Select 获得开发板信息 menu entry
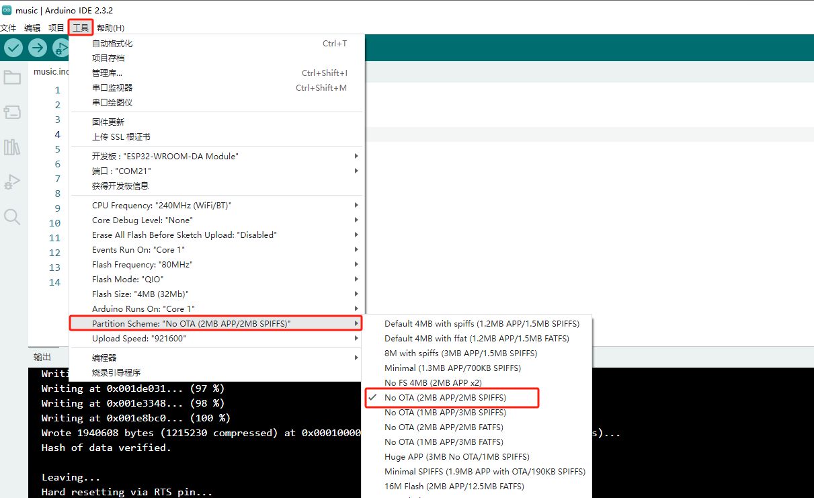This screenshot has height=498, width=814. tap(216, 185)
